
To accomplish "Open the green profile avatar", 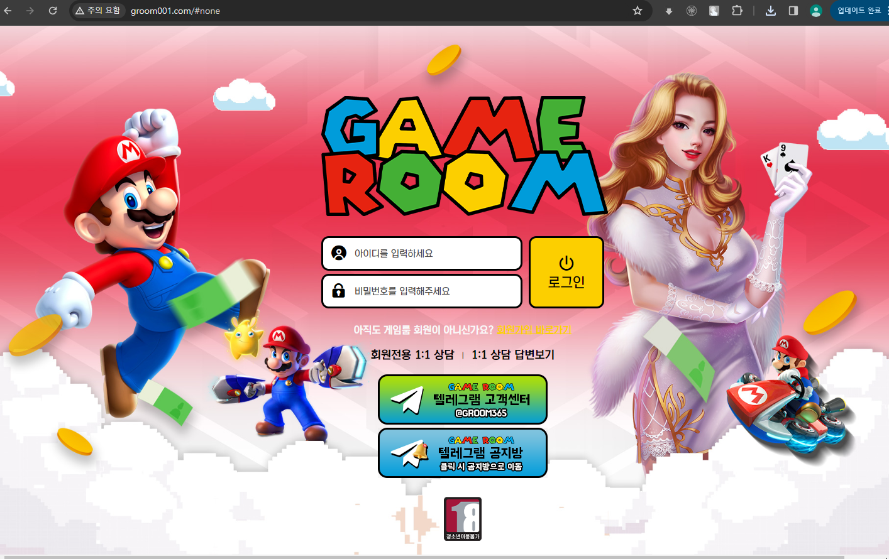I will pyautogui.click(x=815, y=11).
